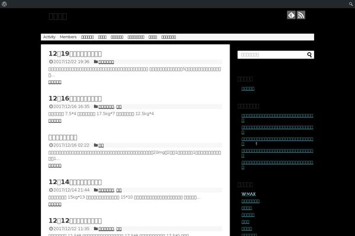Open the Feedly subscribe icon
Screen dimensions: 355x236
[x=291, y=15]
